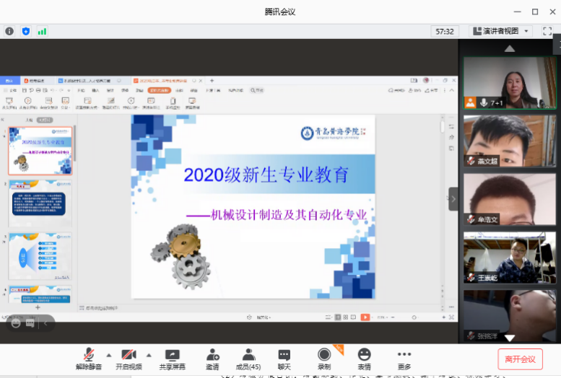561x378 pixels.
Task: Click the 解除静音 microphone icon
Action: tap(89, 355)
